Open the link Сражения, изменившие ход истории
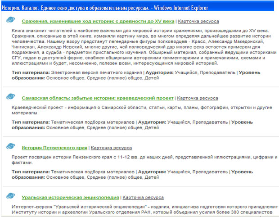This screenshot has height=217, width=279. coord(98,21)
